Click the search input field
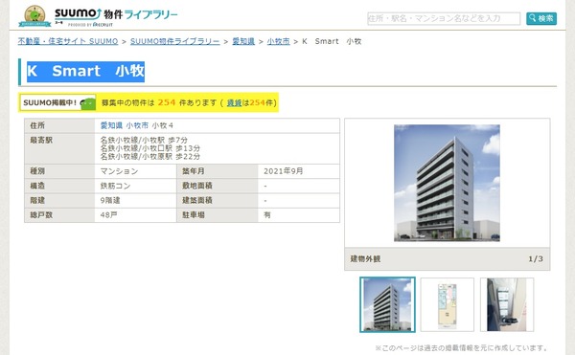The height and width of the screenshot is (355, 575). (x=444, y=18)
